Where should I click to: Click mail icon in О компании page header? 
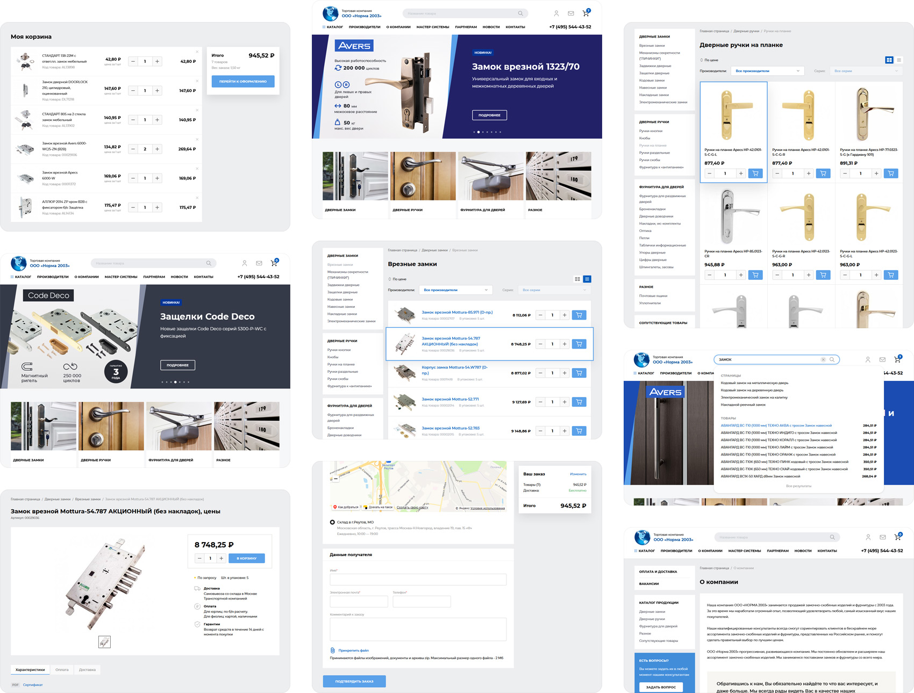(883, 537)
